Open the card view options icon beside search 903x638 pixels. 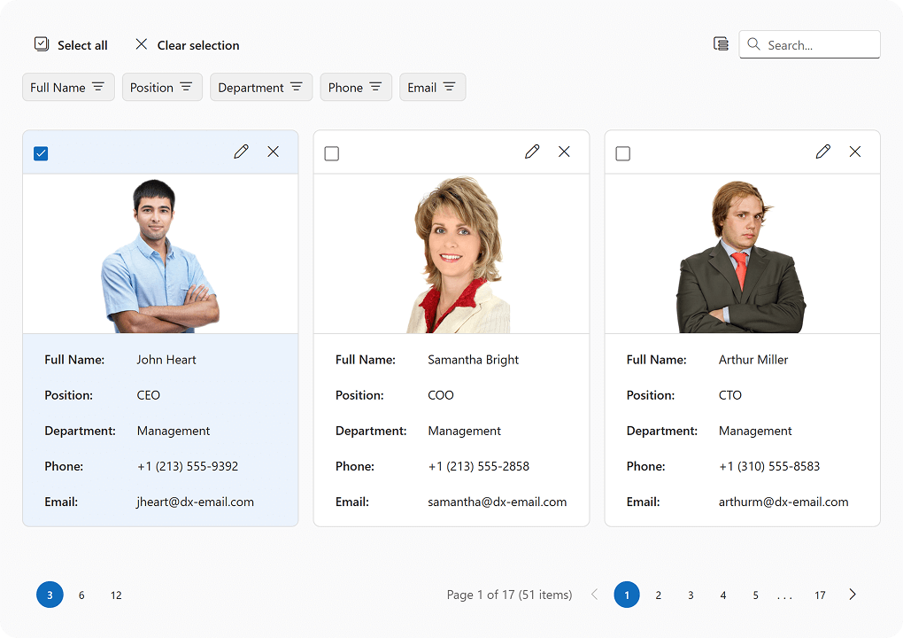720,43
